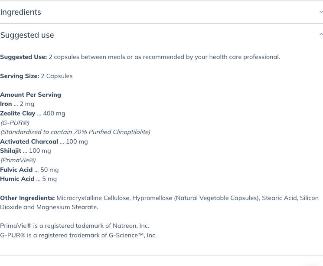Click the italic (G-PUR®) text
This screenshot has height=266, width=323.
[x=15, y=123]
